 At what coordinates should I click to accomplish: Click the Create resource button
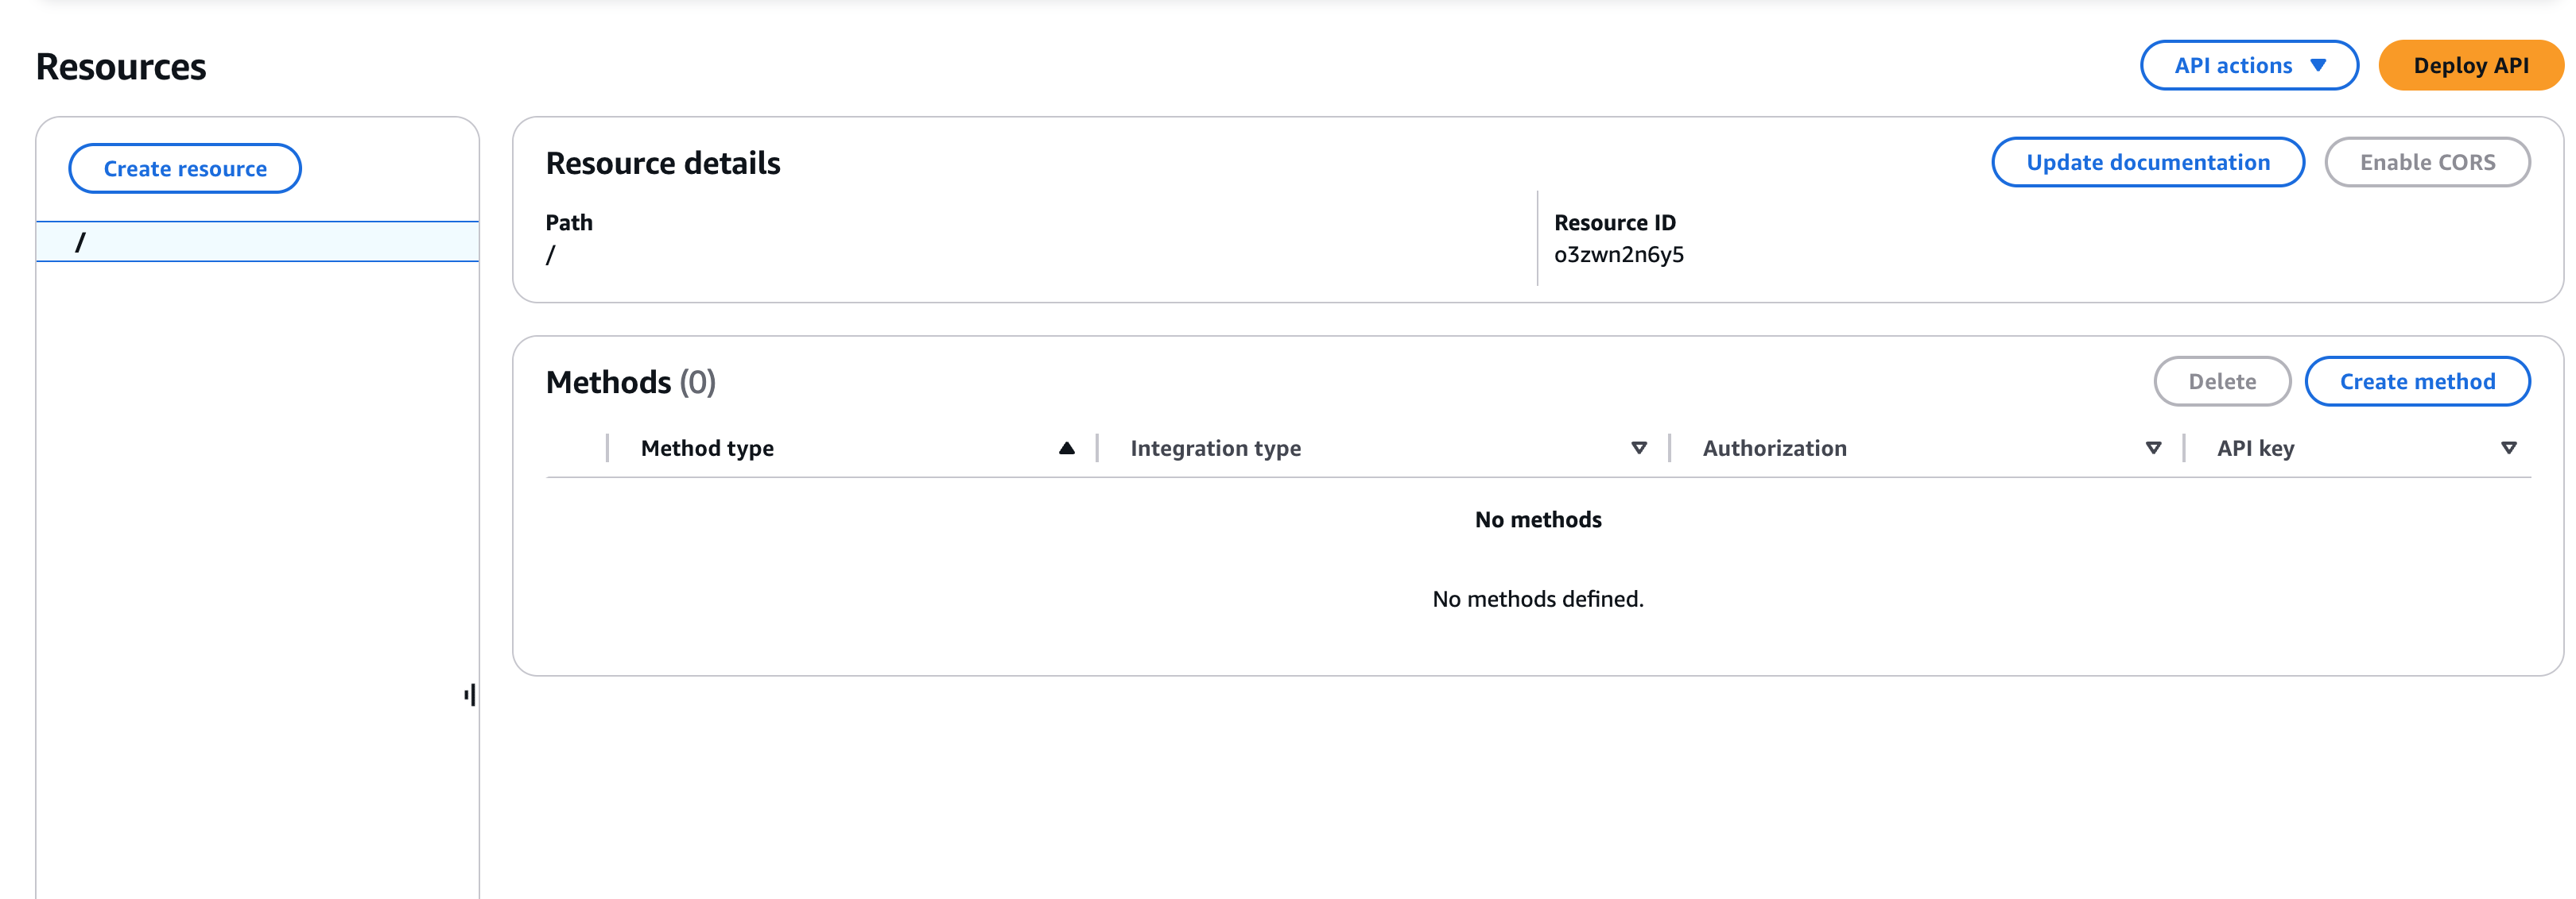click(185, 168)
